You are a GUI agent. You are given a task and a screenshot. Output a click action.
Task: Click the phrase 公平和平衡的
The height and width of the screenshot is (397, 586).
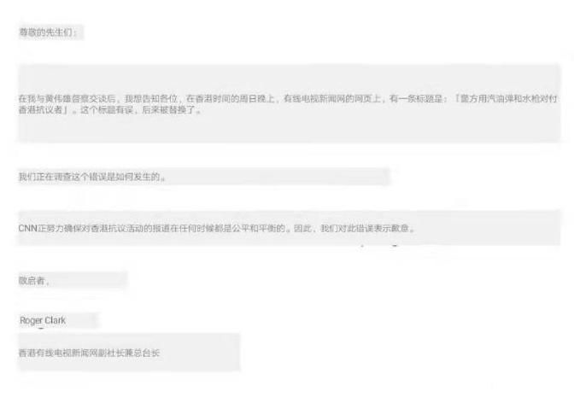coord(258,228)
